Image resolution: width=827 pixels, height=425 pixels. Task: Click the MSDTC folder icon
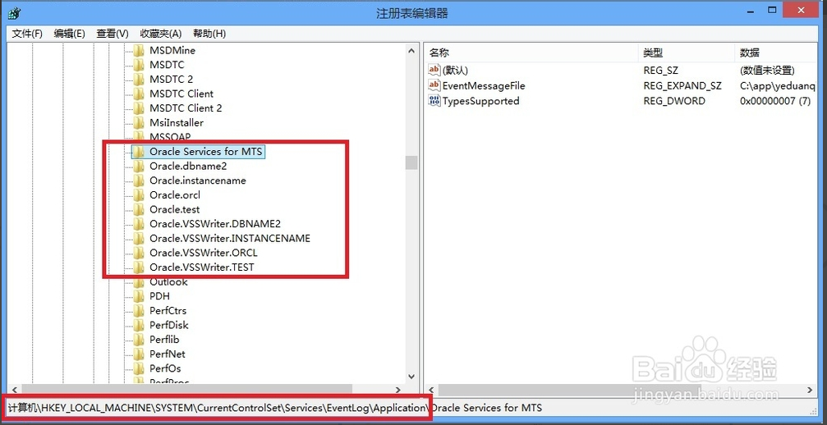coord(139,65)
